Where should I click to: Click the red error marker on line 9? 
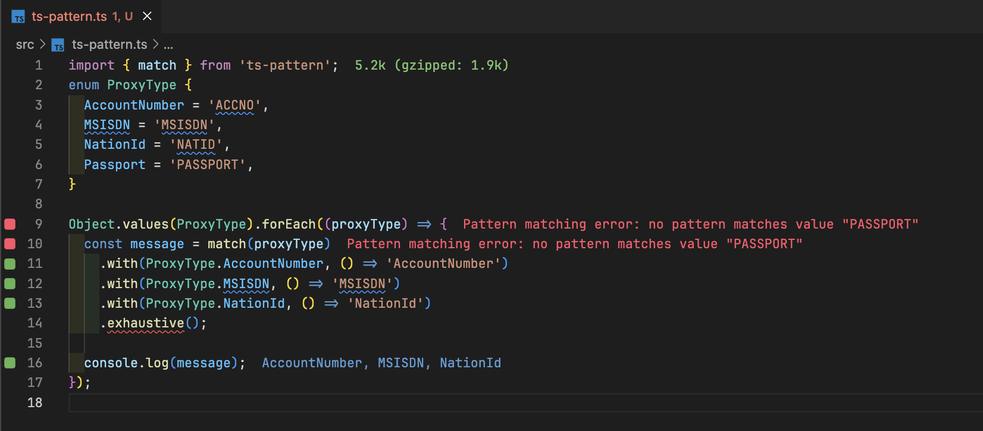click(x=10, y=224)
